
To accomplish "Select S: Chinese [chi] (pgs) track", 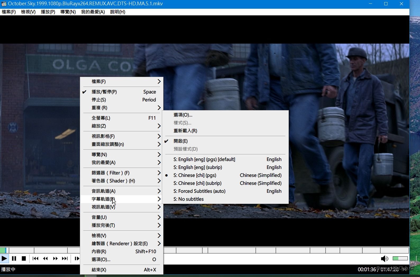I will point(225,175).
